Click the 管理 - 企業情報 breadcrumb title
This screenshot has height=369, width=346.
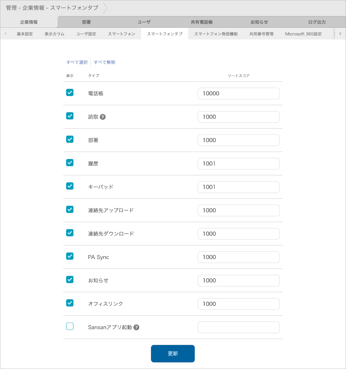point(52,8)
